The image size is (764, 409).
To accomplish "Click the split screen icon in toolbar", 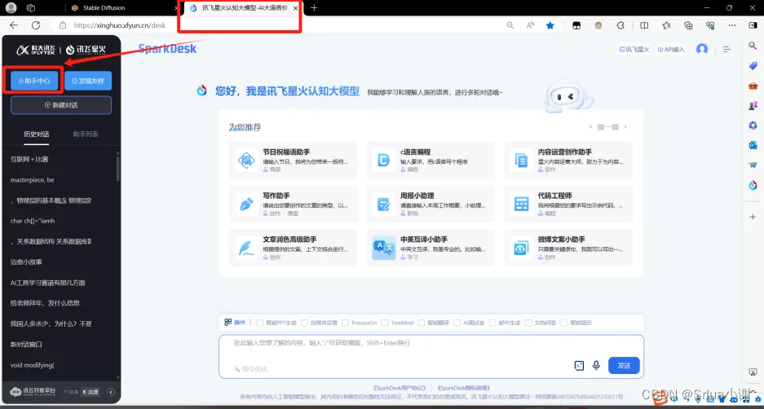I will [x=644, y=25].
